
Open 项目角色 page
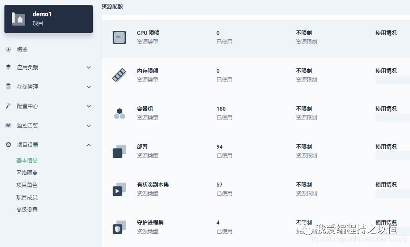click(27, 185)
